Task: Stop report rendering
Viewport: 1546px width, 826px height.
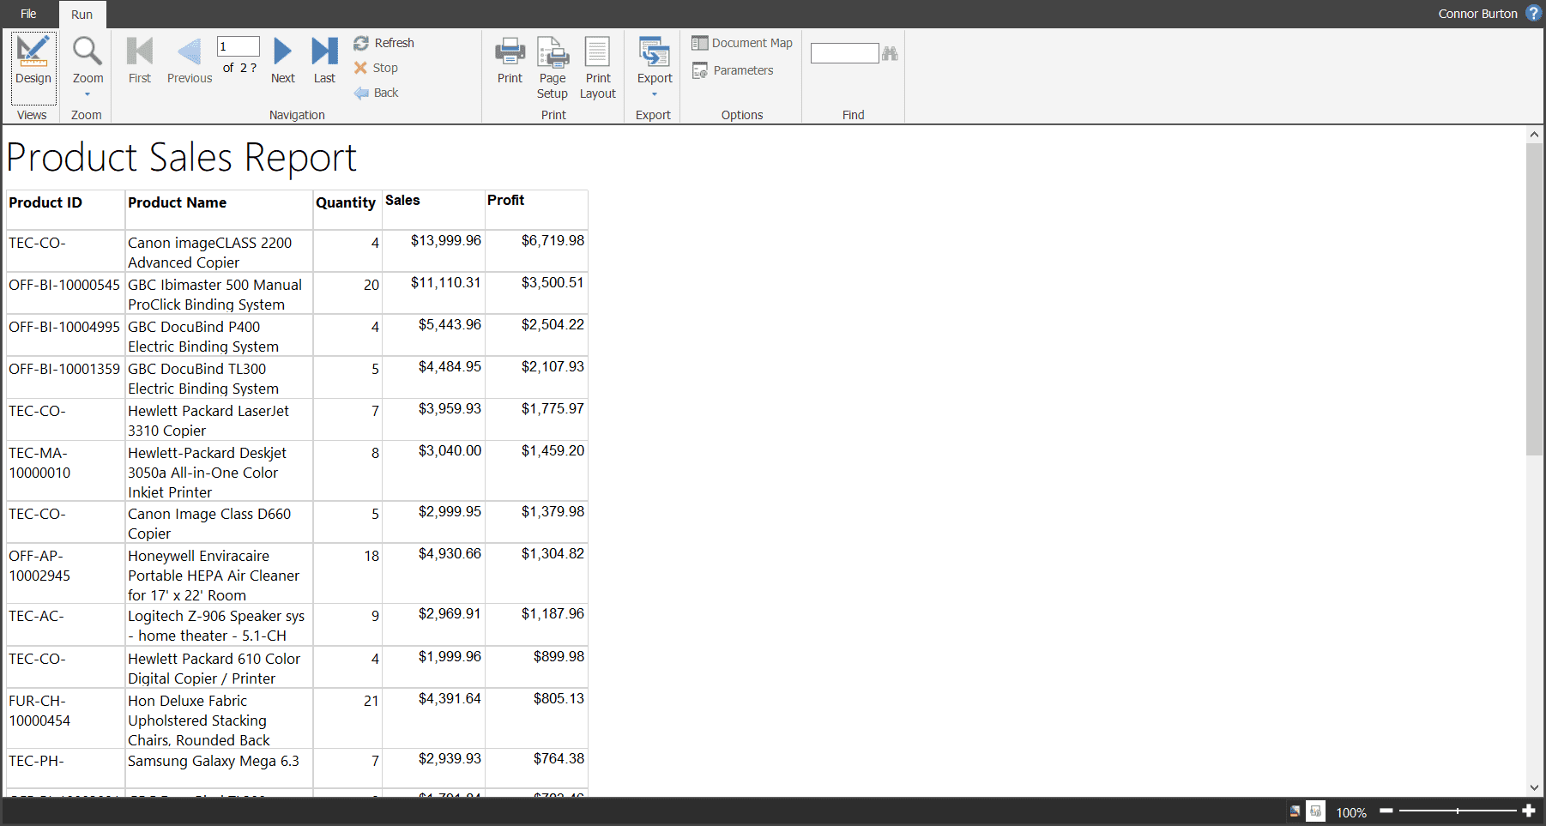Action: (x=376, y=68)
